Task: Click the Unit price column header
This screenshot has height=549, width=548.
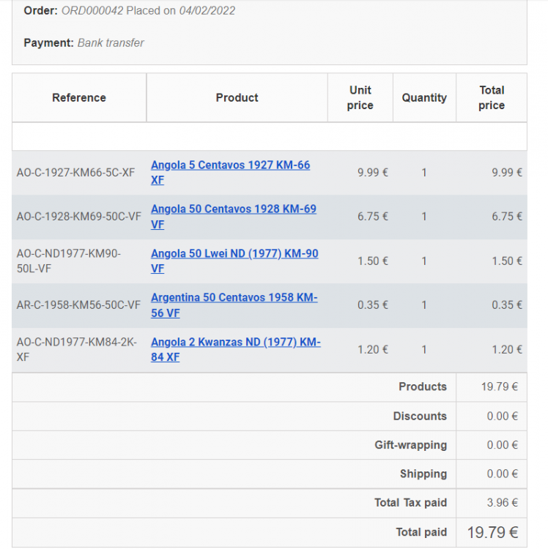Action: point(360,97)
